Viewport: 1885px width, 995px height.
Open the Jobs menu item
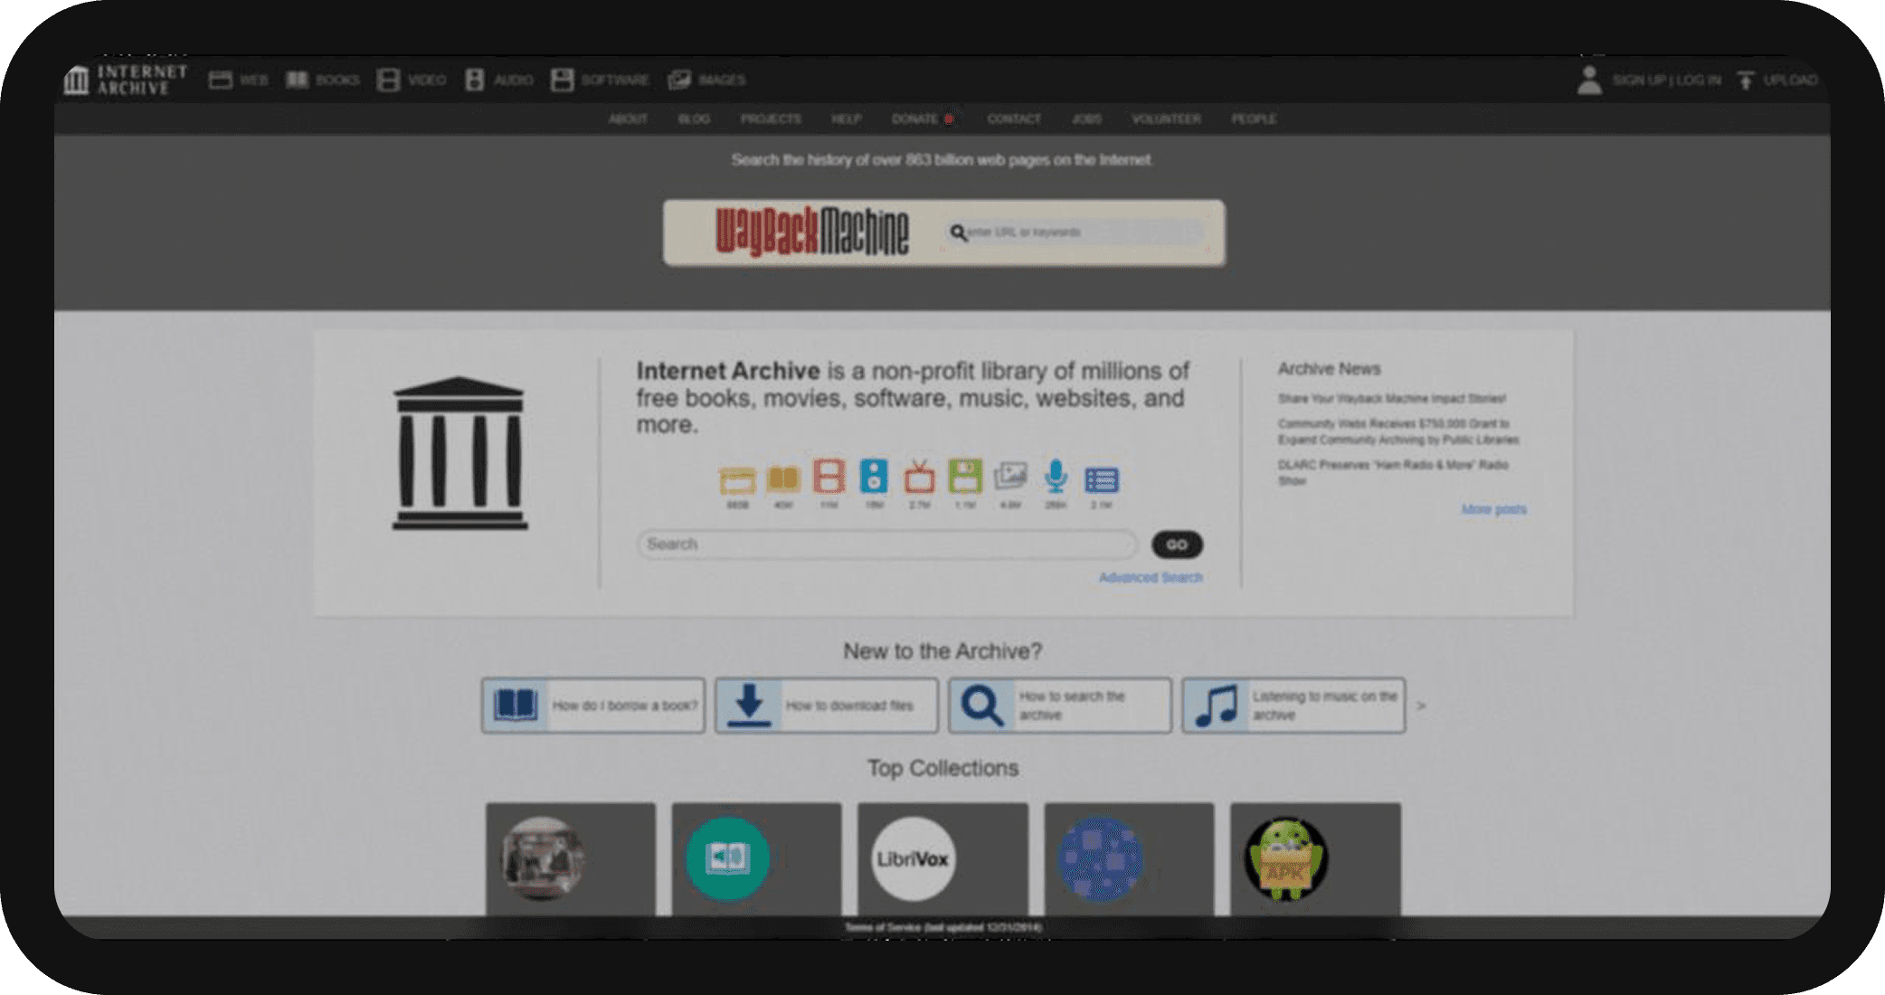(1086, 118)
